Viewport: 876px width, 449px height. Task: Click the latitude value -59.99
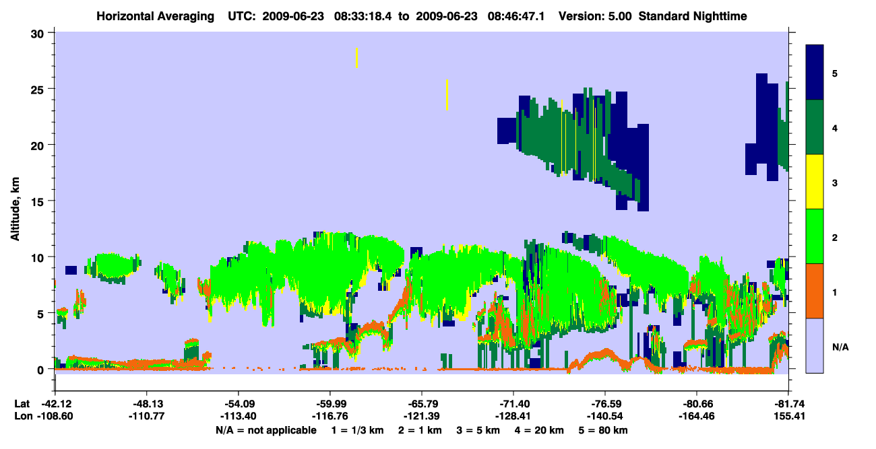click(x=330, y=404)
